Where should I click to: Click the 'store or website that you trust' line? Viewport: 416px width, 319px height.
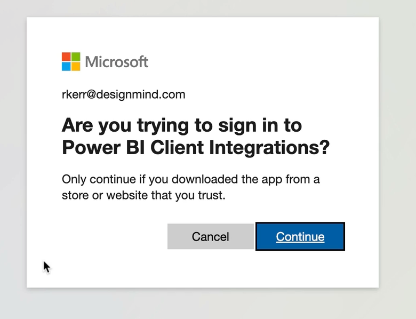tap(143, 195)
